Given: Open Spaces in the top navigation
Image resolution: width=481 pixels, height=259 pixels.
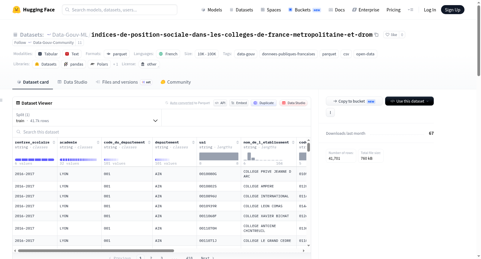Looking at the screenshot, I should tap(271, 10).
